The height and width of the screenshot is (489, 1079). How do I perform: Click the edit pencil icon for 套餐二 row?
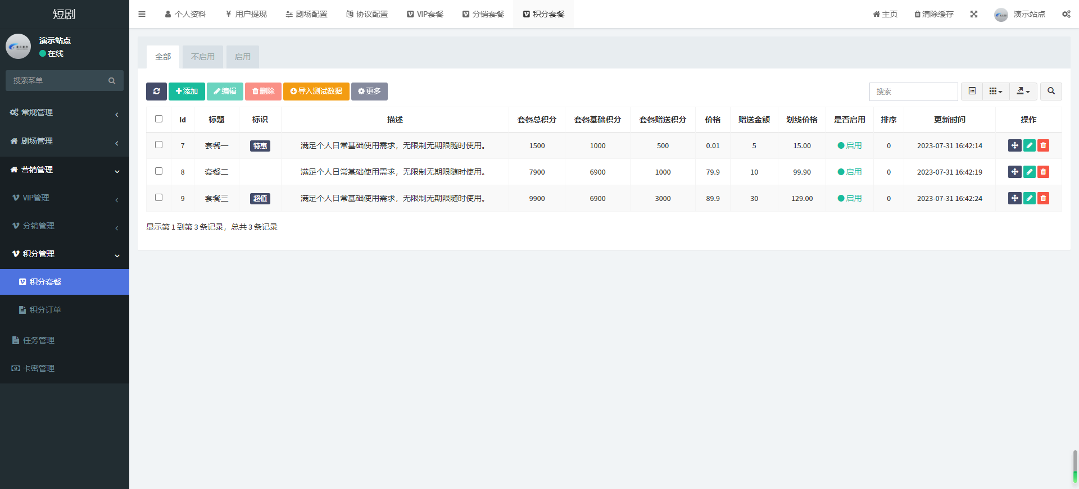pyautogui.click(x=1030, y=172)
